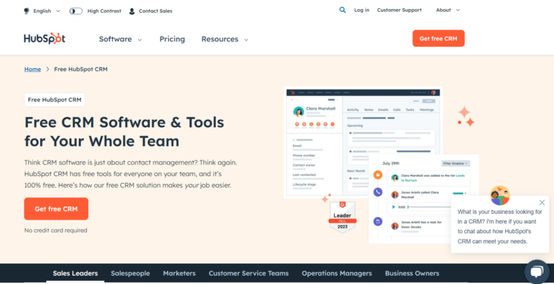Click Clara Marshall's profile avatar
This screenshot has height=284, width=554.
299,112
